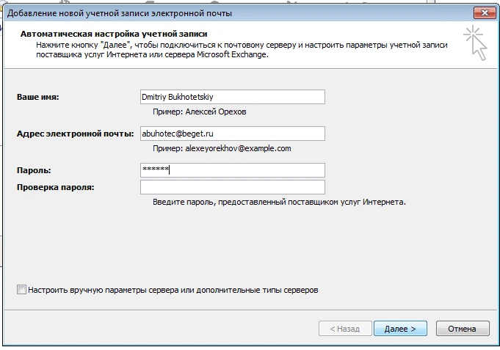The width and height of the screenshot is (500, 350).
Task: Click the 'Автоматическая настройка учетной записи' heading
Action: pos(114,34)
